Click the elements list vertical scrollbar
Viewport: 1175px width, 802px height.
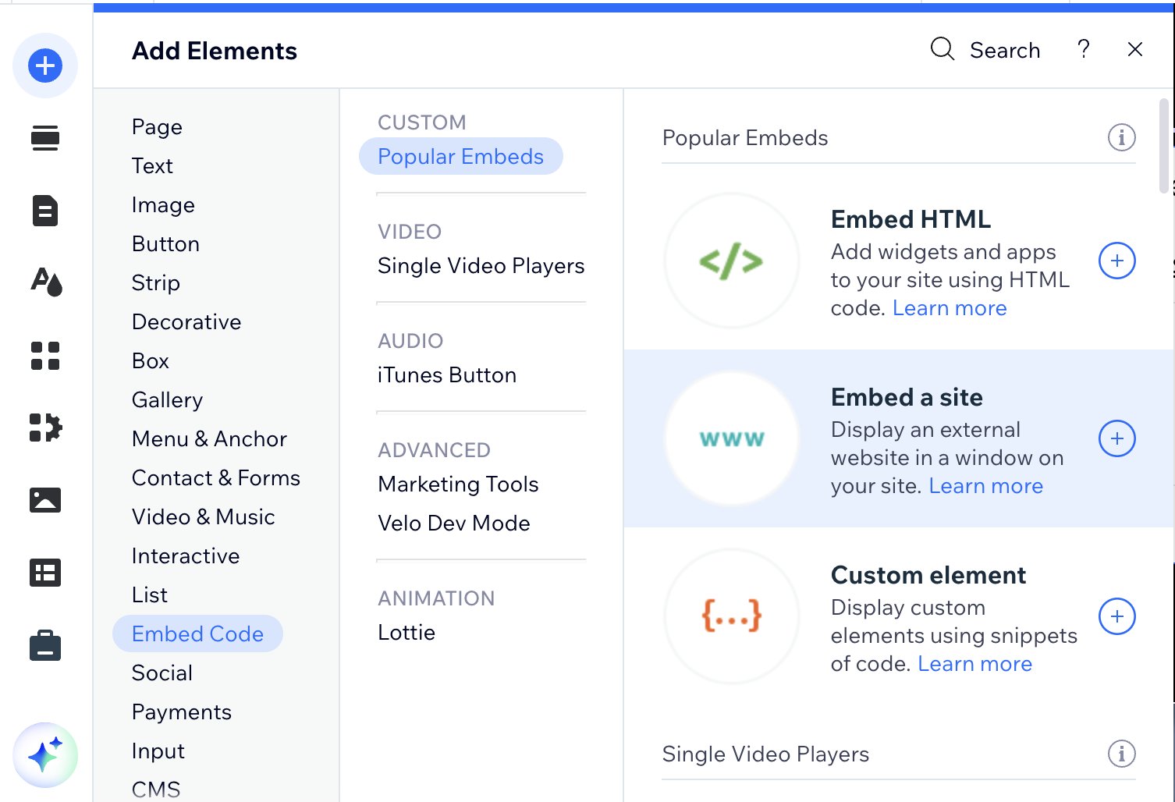[x=1164, y=145]
